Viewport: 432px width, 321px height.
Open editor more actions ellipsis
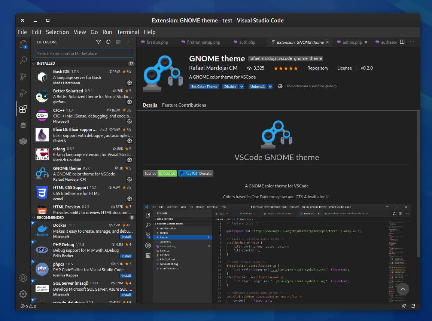pos(412,42)
